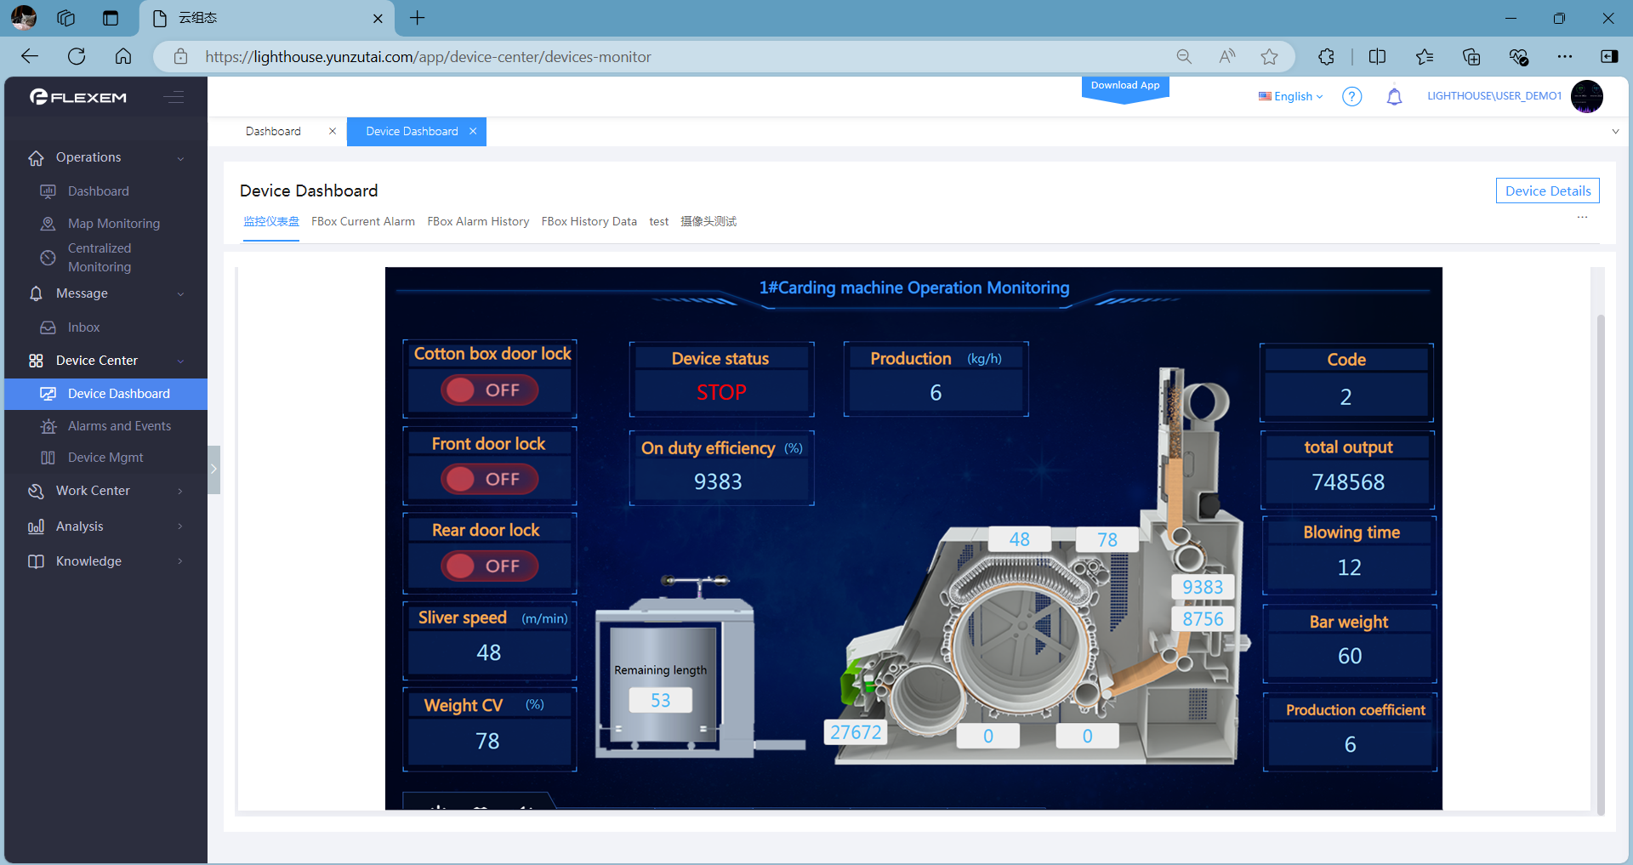
Task: Expand the Analysis menu group
Action: pos(180,526)
